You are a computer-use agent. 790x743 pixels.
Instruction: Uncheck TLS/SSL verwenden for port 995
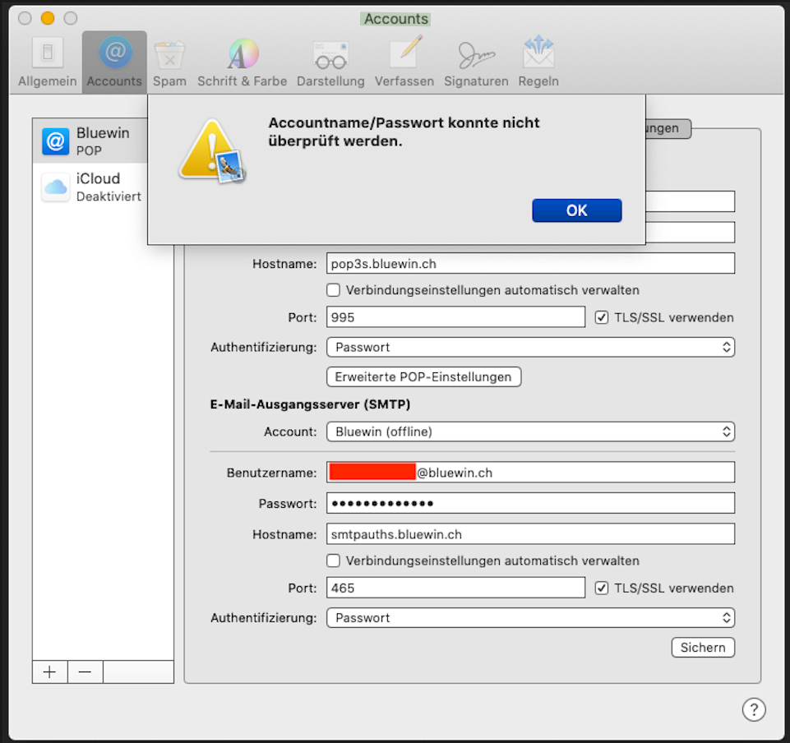click(x=603, y=317)
